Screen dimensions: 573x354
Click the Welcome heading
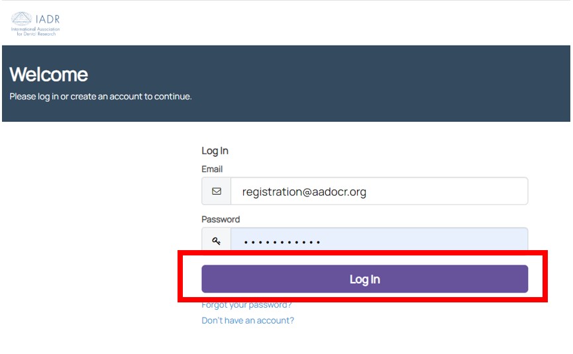pos(49,74)
